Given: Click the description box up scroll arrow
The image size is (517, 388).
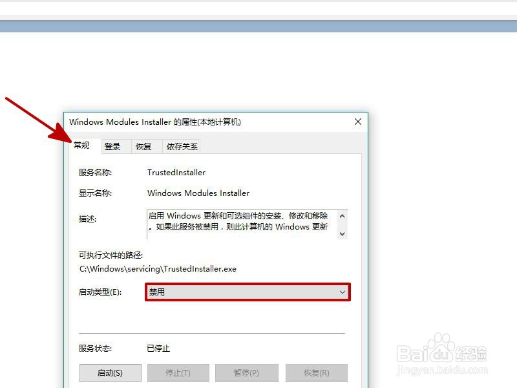Looking at the screenshot, I should [x=343, y=216].
